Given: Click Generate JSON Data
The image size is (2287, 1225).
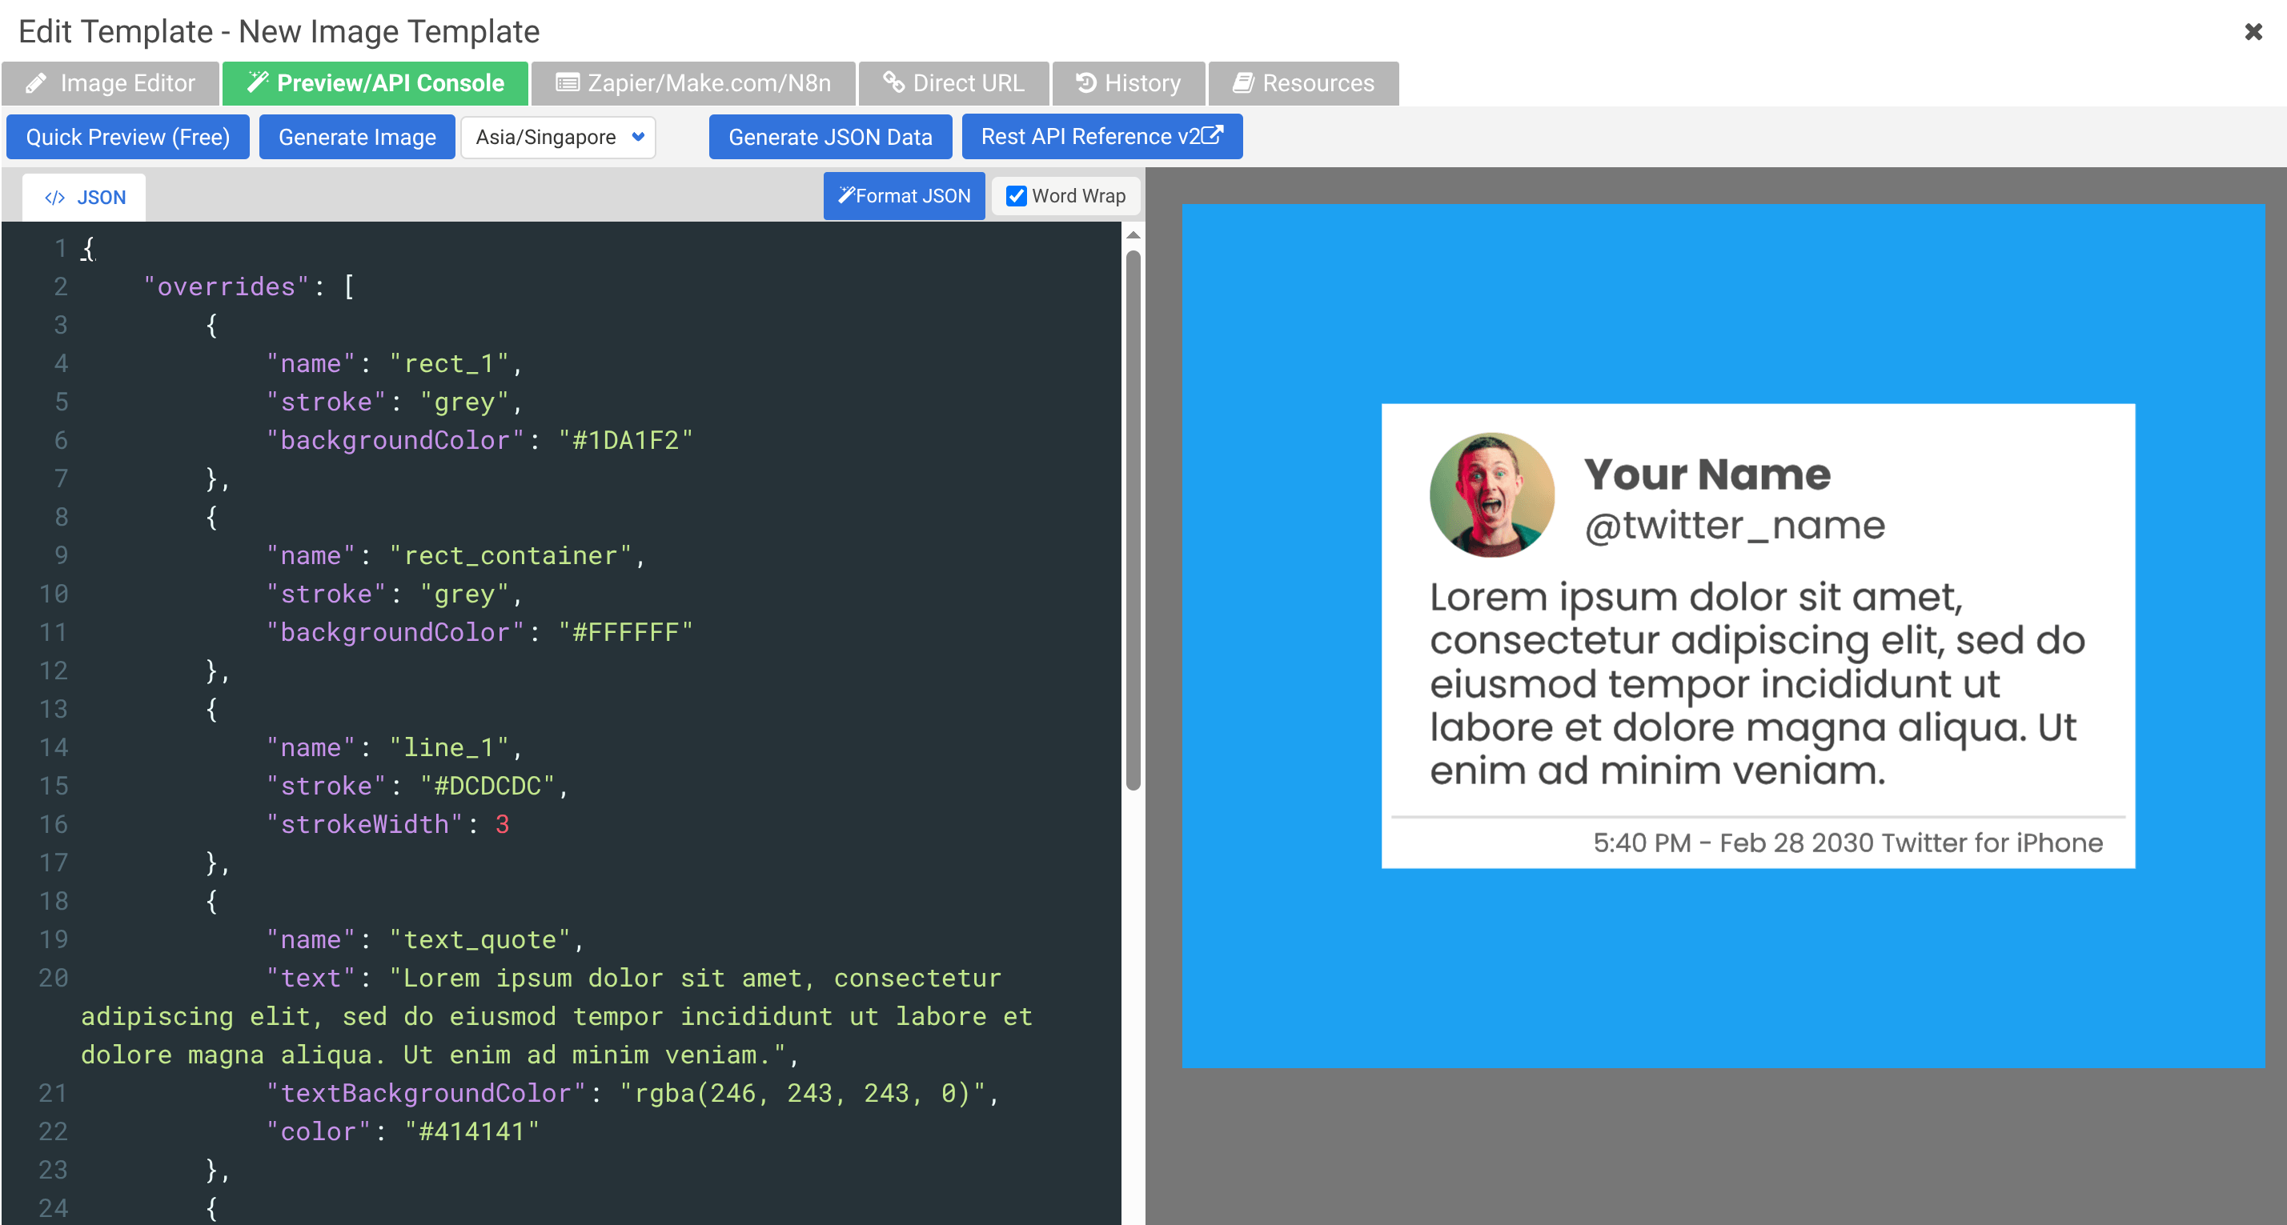Looking at the screenshot, I should click(x=829, y=136).
